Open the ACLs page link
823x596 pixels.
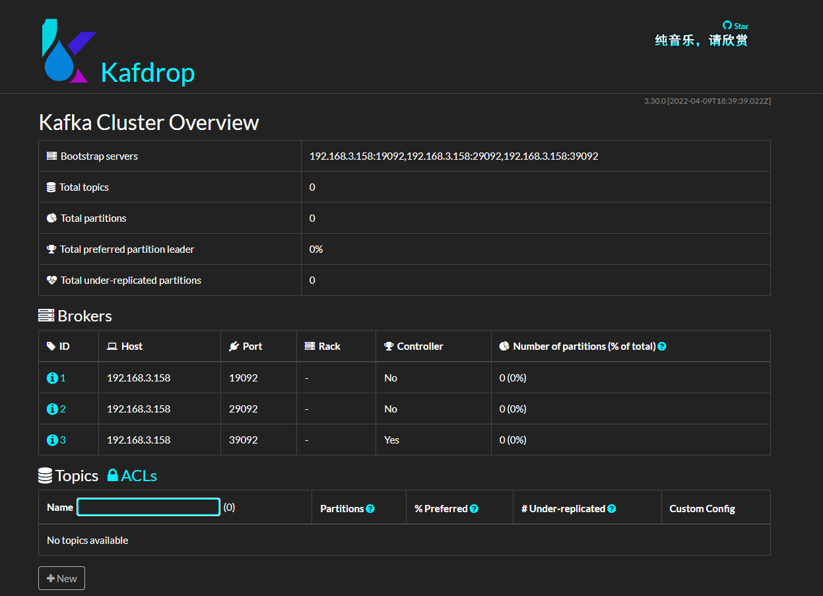click(x=139, y=476)
